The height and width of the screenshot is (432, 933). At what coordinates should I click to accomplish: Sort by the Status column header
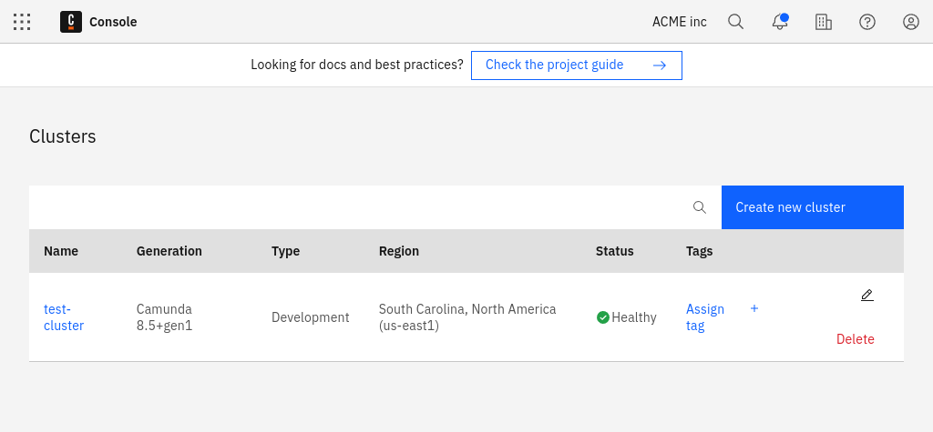(614, 251)
